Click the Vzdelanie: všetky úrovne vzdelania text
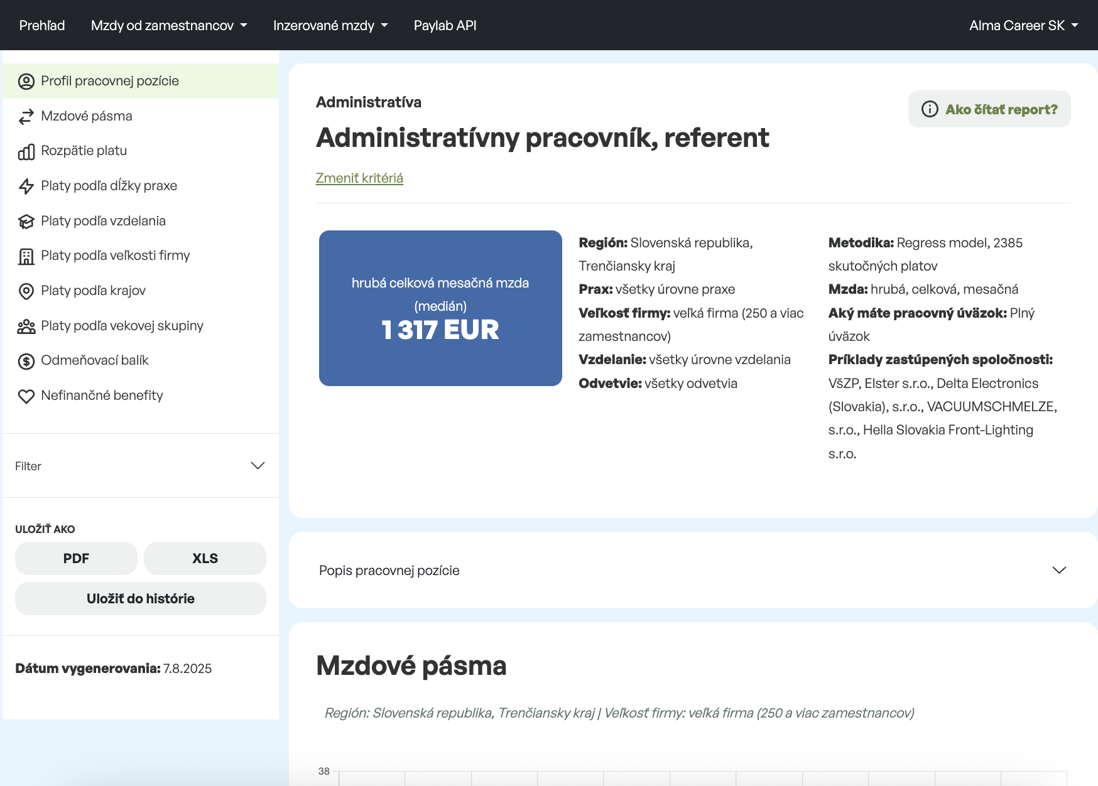 pyautogui.click(x=685, y=360)
